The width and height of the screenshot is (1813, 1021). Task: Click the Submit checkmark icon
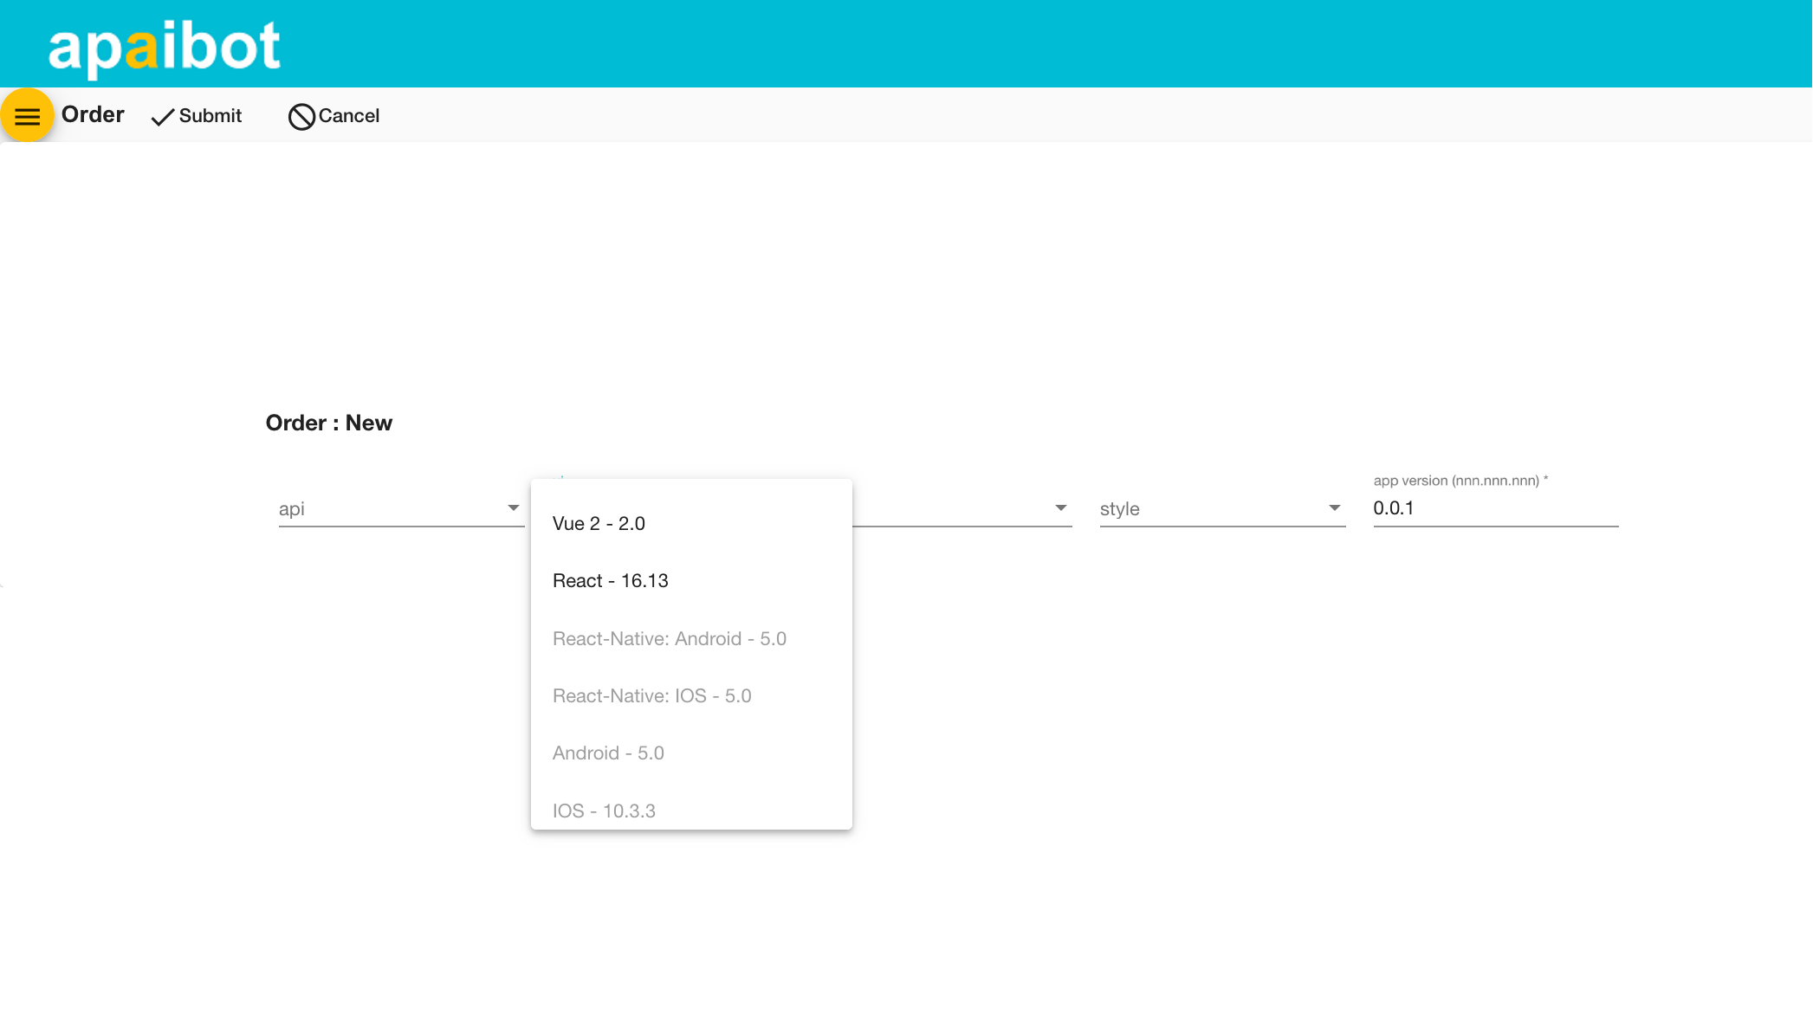pos(162,117)
